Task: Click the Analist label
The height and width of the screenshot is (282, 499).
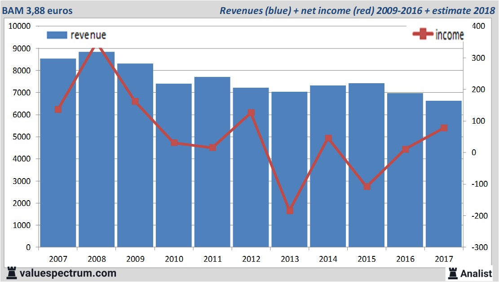Action: (x=477, y=273)
